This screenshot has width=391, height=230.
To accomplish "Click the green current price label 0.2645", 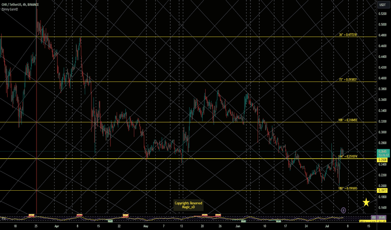I will tap(383, 153).
